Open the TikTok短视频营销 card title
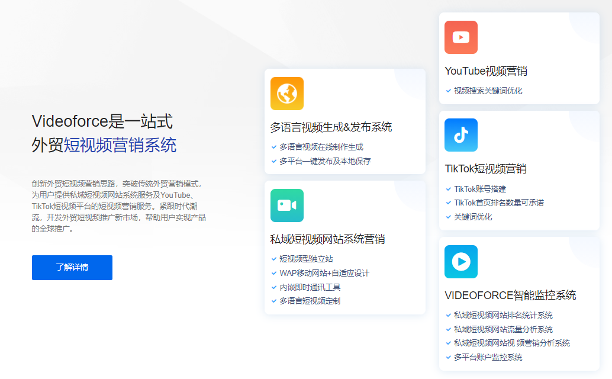Image resolution: width=612 pixels, height=379 pixels. 485,169
